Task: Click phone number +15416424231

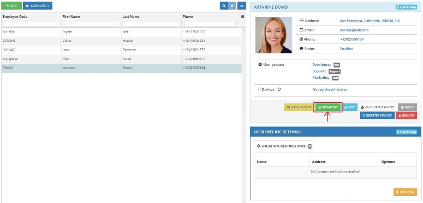Action: pyautogui.click(x=194, y=41)
